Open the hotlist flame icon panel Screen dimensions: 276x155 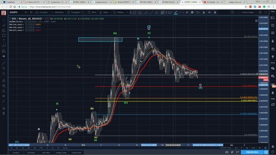point(273,41)
